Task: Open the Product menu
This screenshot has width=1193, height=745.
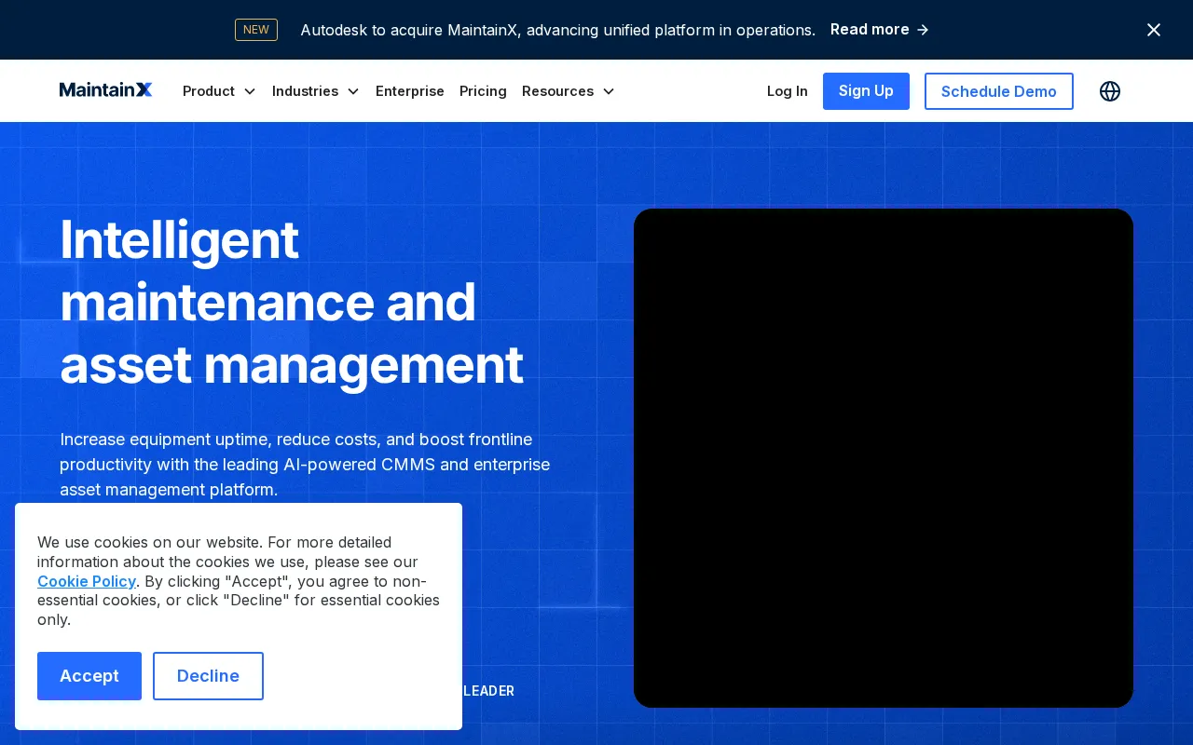Action: tap(219, 91)
